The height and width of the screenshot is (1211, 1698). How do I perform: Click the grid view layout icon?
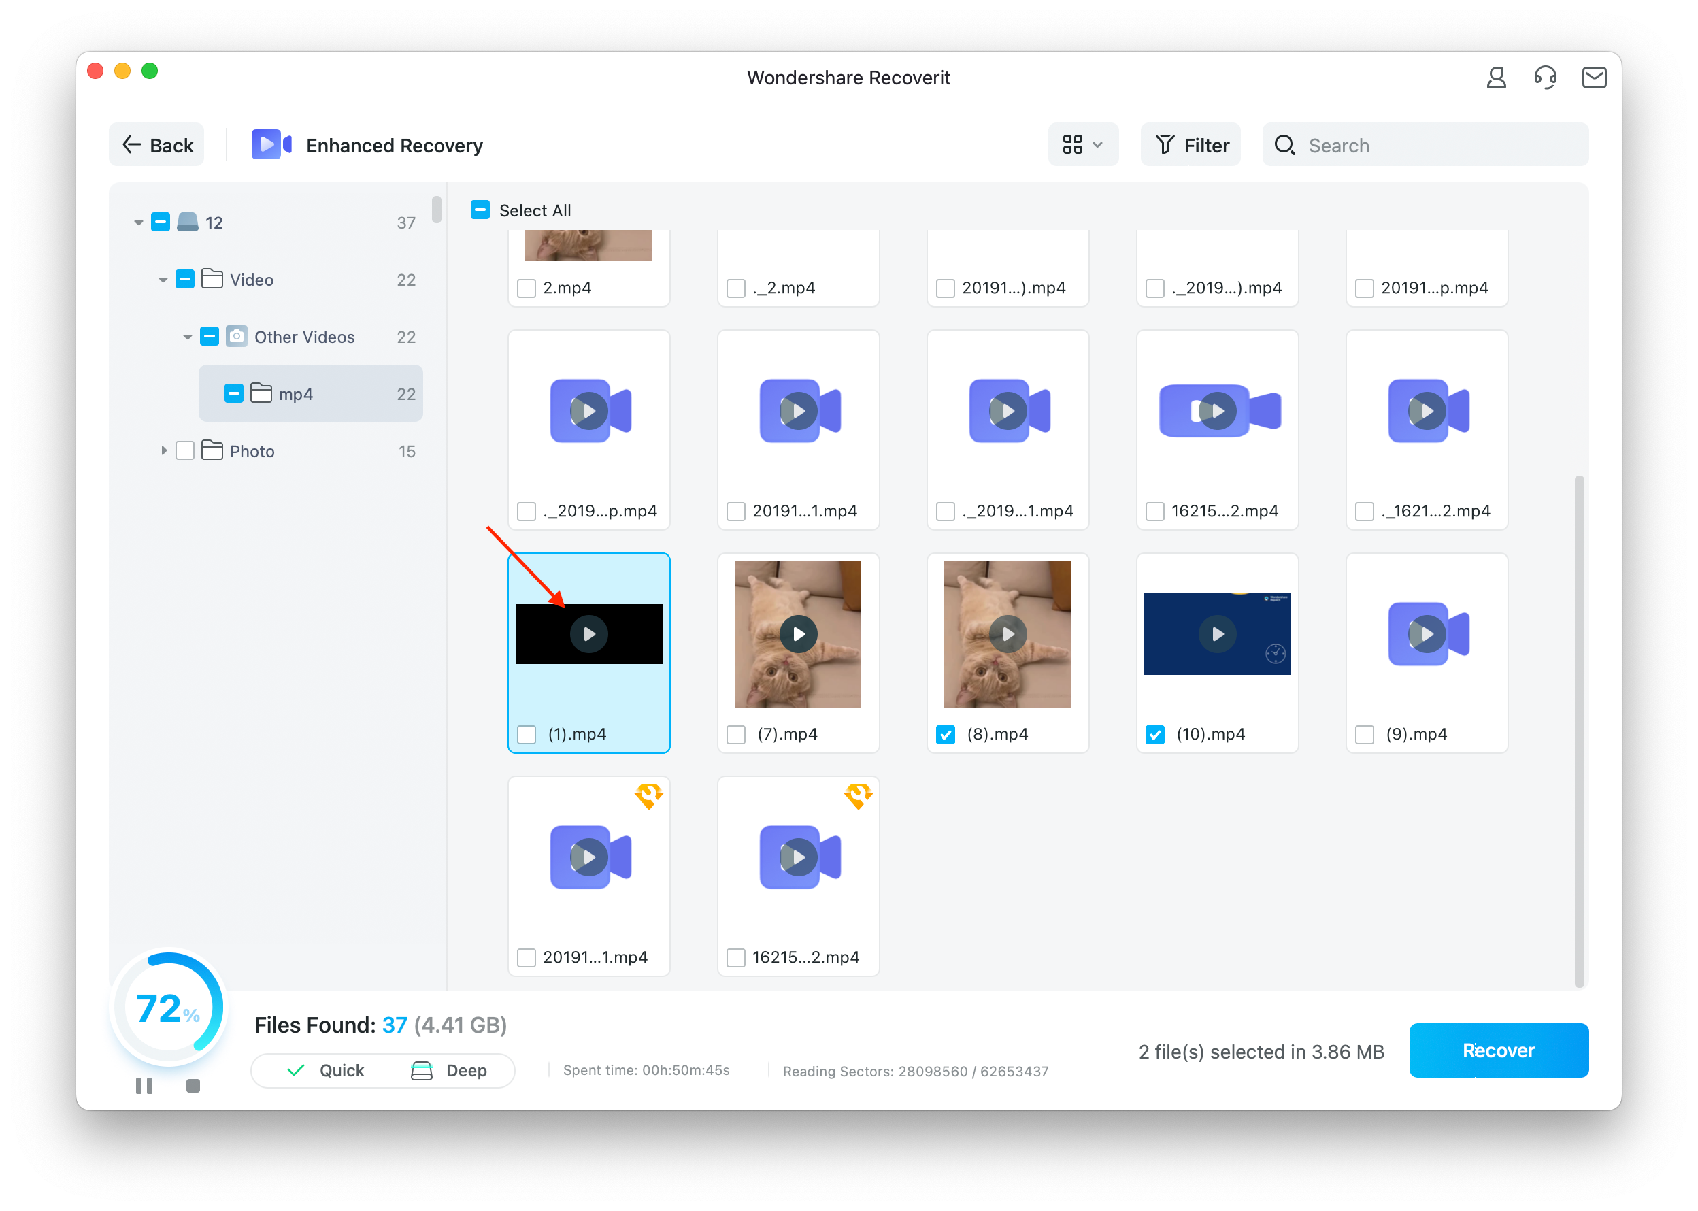1073,144
